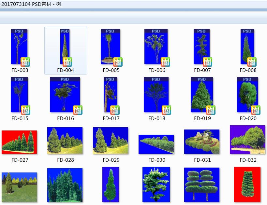Select the FD-006 PSD thumbnail

pyautogui.click(x=156, y=47)
